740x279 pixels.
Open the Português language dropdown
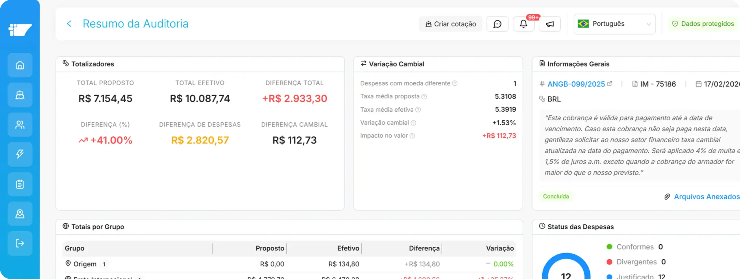coord(614,24)
